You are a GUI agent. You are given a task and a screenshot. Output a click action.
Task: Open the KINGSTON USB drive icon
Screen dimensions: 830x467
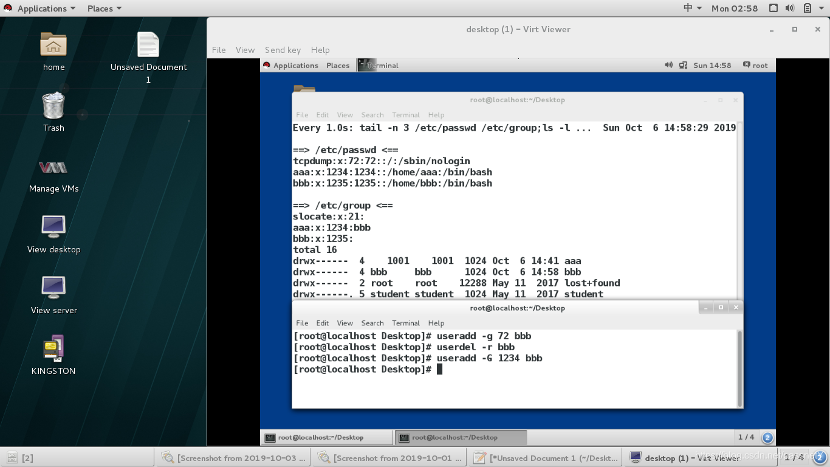(53, 348)
